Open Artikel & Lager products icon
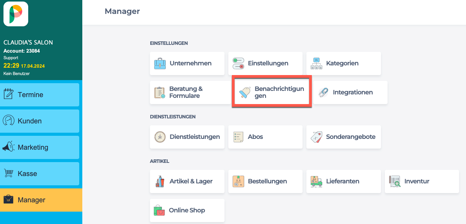This screenshot has width=466, height=224. tap(160, 181)
